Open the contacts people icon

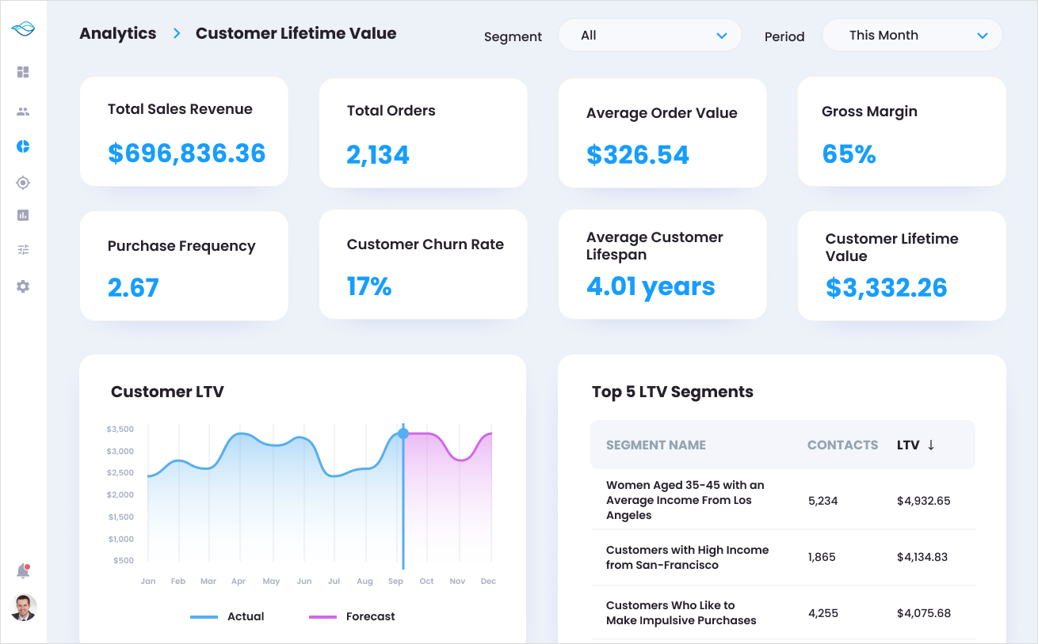coord(23,112)
